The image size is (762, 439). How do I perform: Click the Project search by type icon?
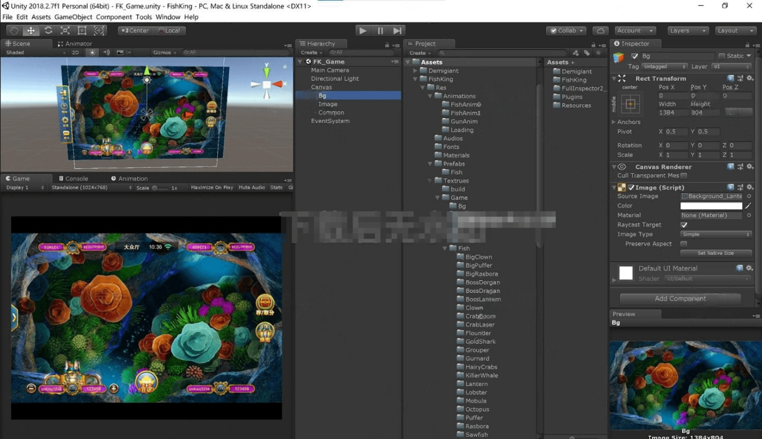(x=576, y=53)
